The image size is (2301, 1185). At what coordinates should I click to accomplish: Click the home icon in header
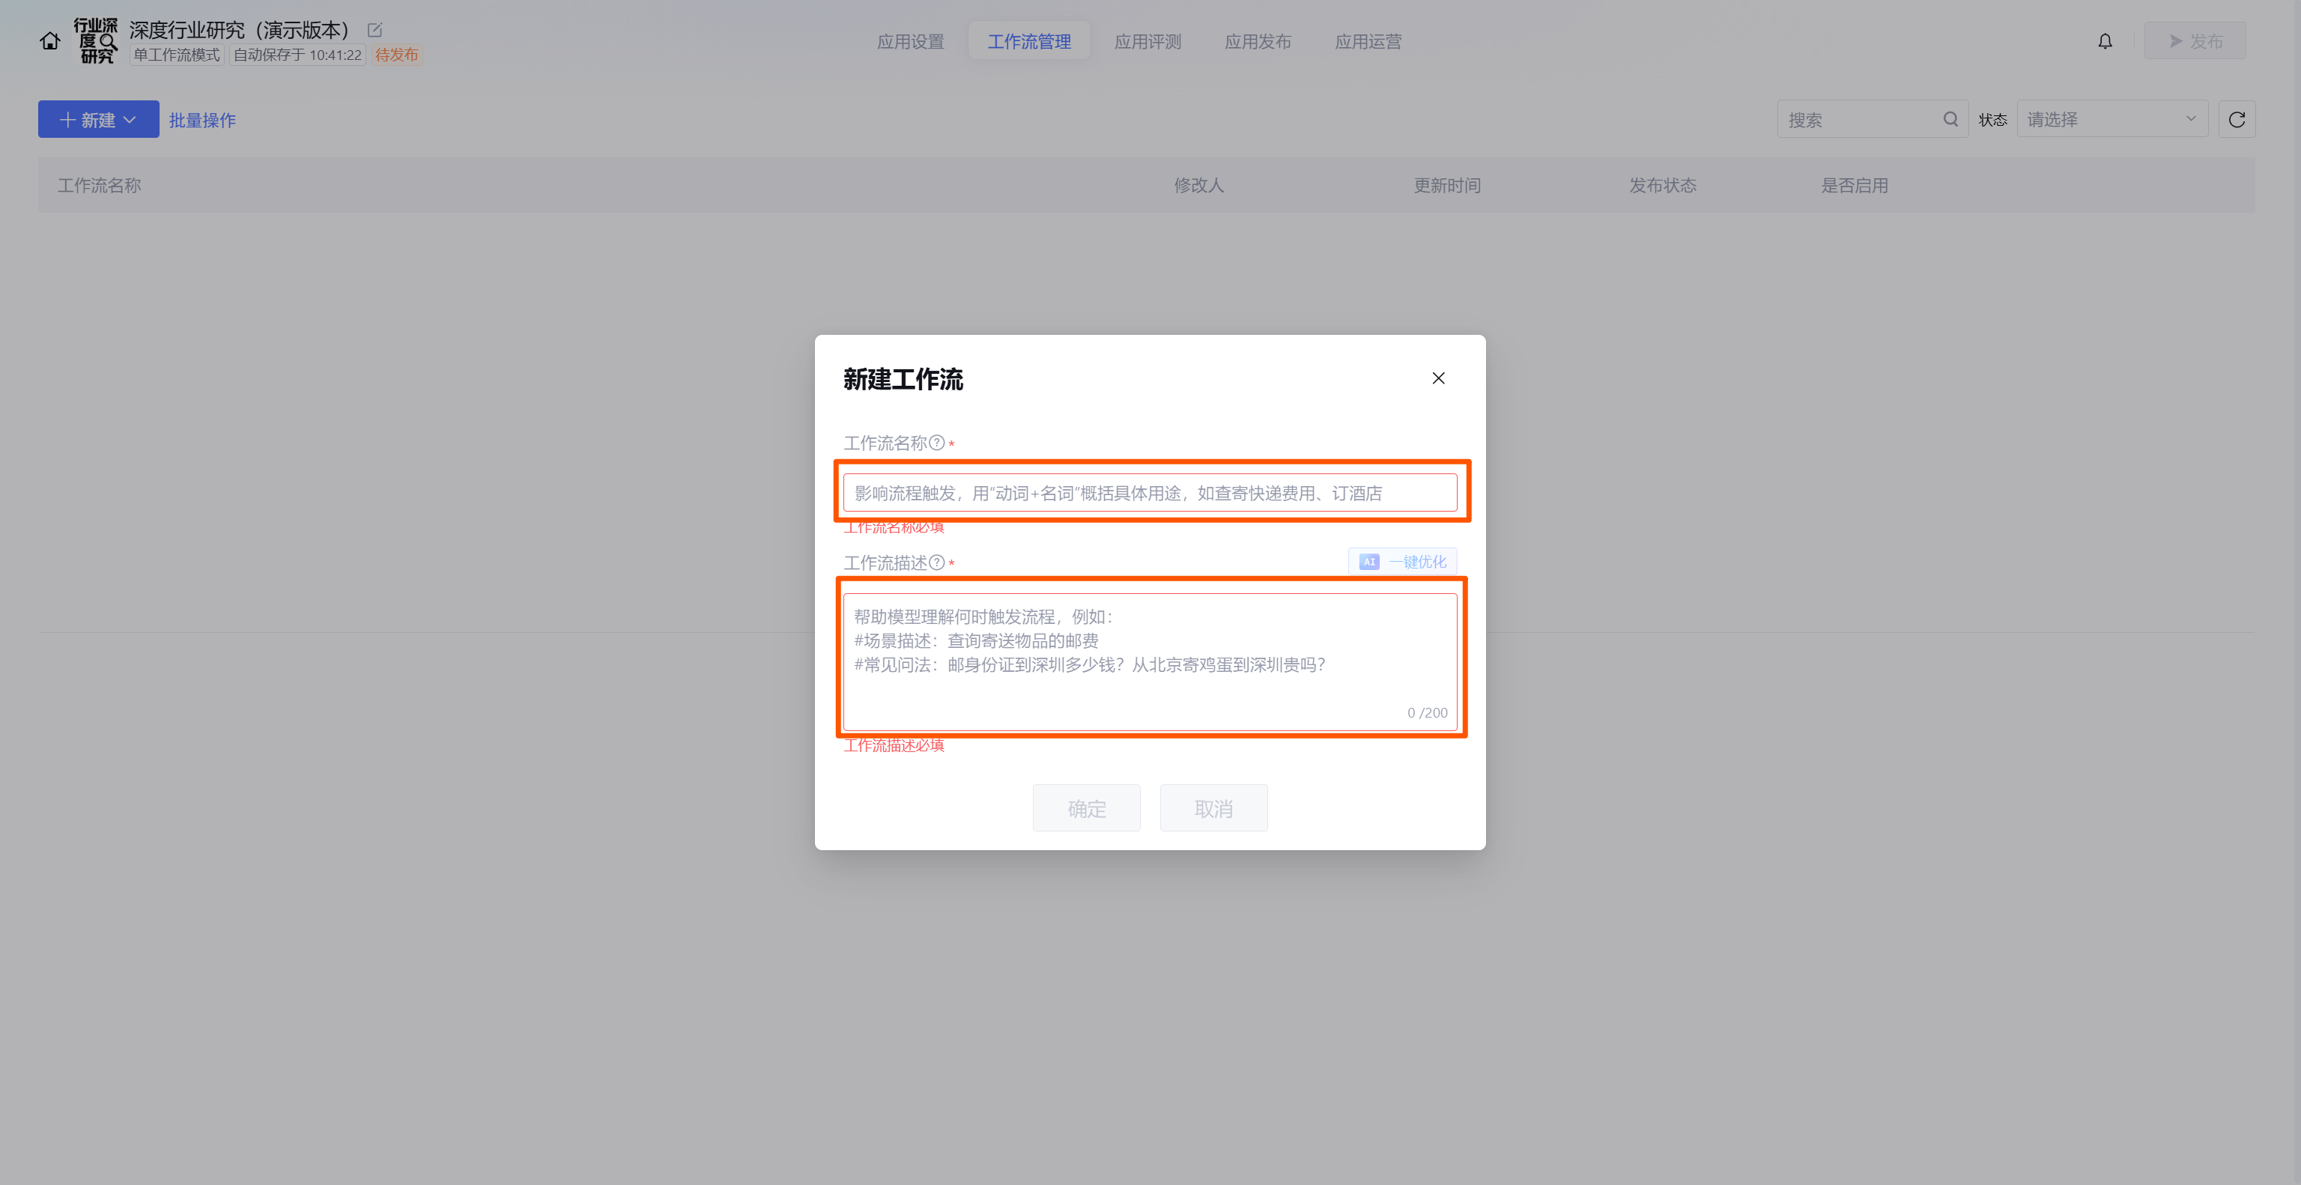click(x=50, y=41)
